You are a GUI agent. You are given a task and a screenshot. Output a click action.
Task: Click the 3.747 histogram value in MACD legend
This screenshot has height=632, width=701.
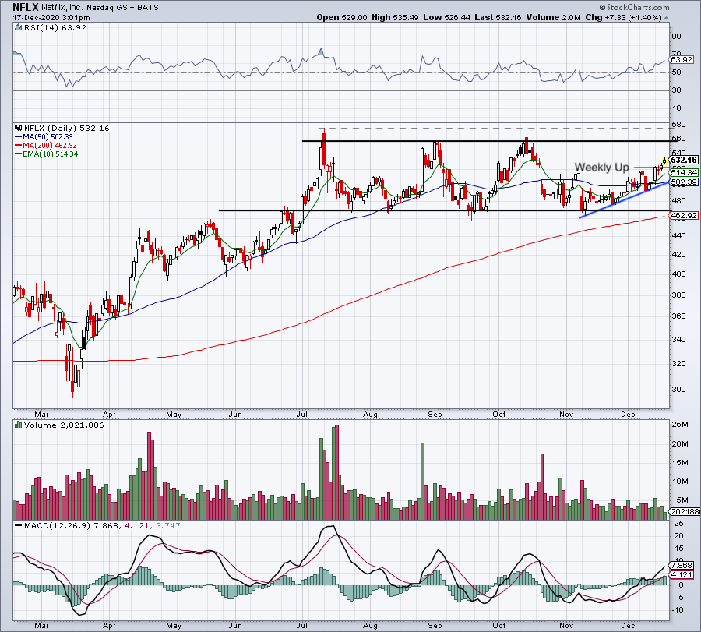pyautogui.click(x=167, y=525)
